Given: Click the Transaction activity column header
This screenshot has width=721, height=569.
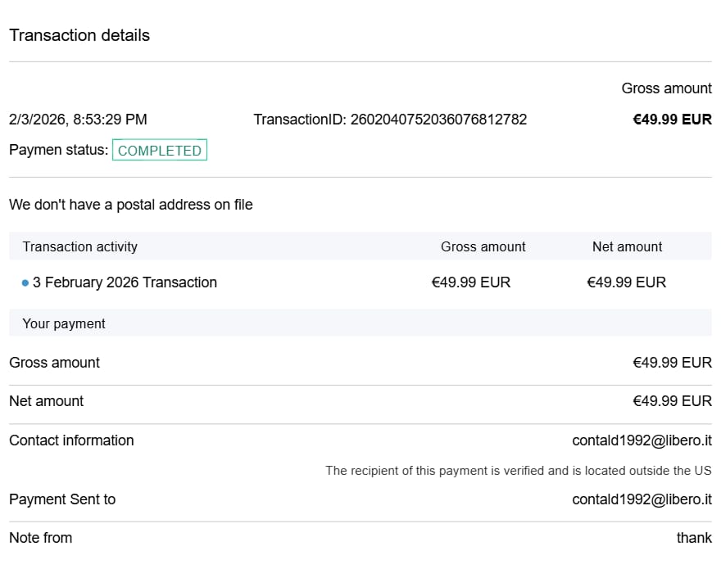Looking at the screenshot, I should [80, 246].
